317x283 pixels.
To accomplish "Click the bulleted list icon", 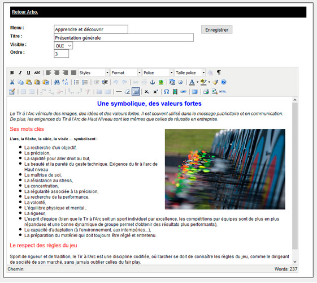I will 76,82.
